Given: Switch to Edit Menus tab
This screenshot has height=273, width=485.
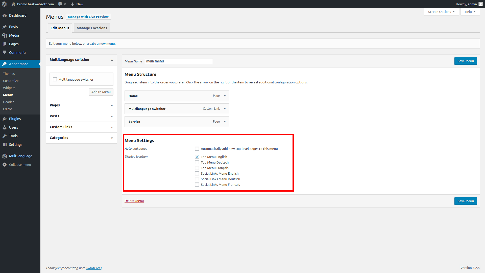Looking at the screenshot, I should tap(60, 28).
